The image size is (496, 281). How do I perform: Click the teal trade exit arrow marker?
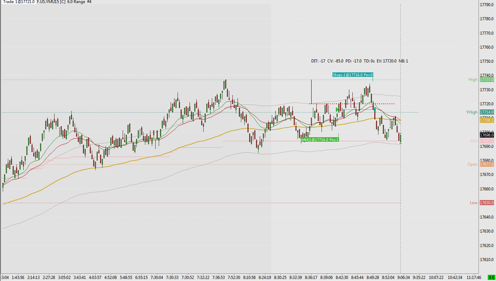tap(375, 110)
